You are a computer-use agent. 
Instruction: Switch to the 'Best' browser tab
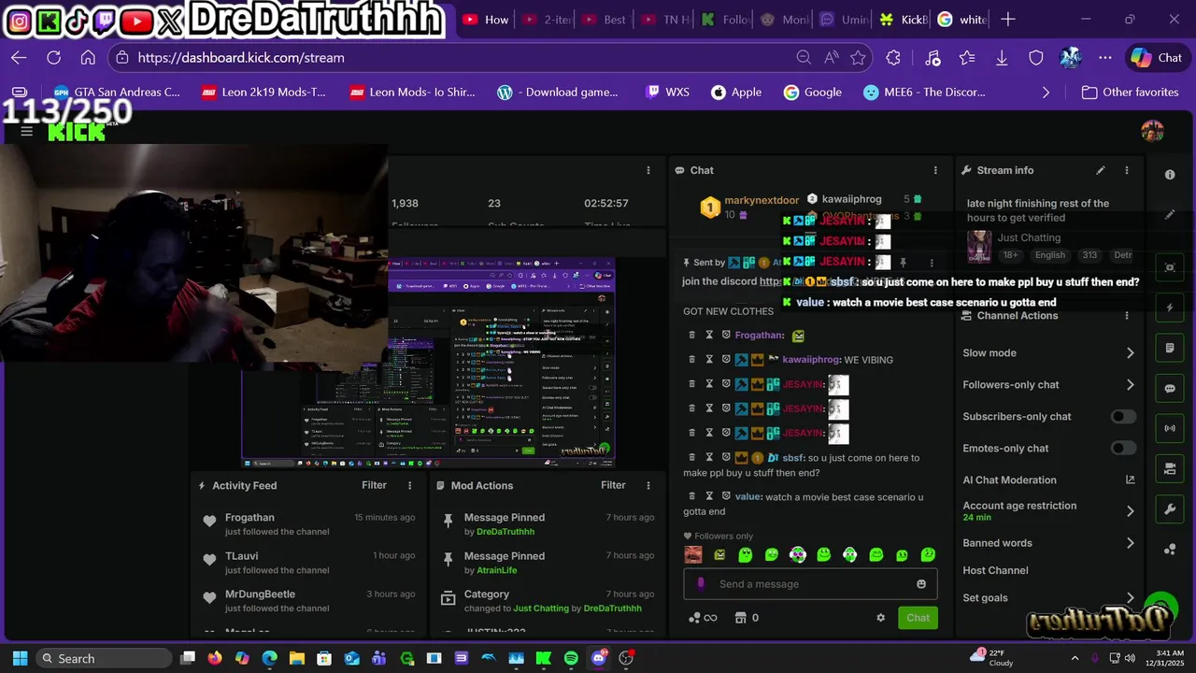point(604,20)
